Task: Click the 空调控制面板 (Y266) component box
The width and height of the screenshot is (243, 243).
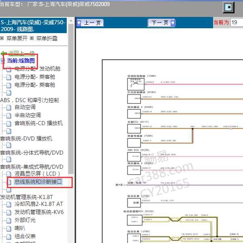Action: [x=136, y=84]
